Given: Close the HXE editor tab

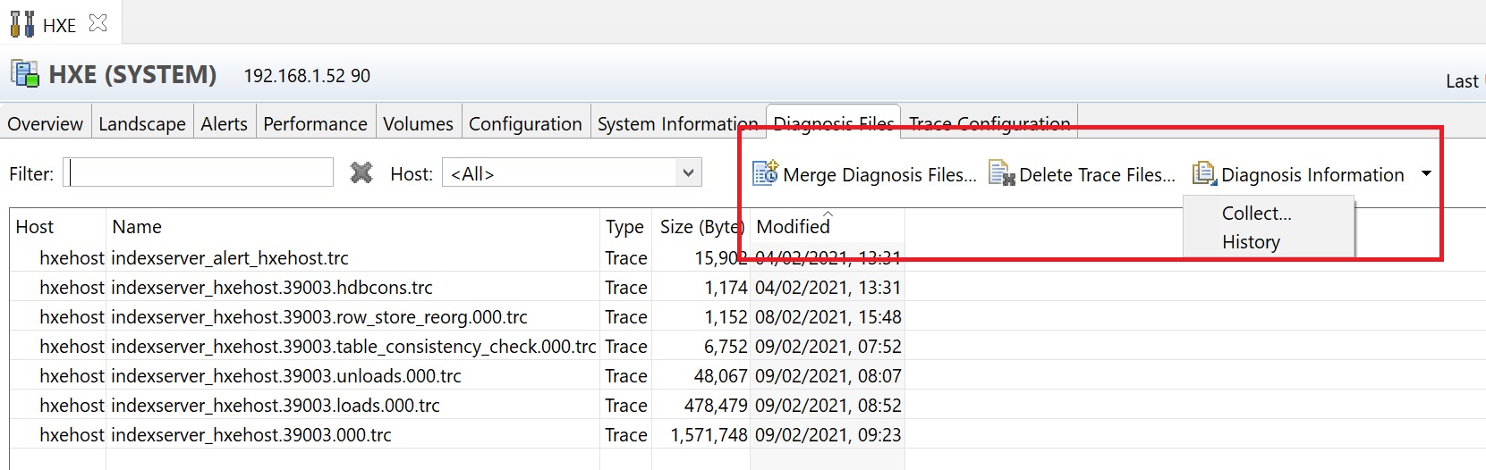Looking at the screenshot, I should [98, 23].
